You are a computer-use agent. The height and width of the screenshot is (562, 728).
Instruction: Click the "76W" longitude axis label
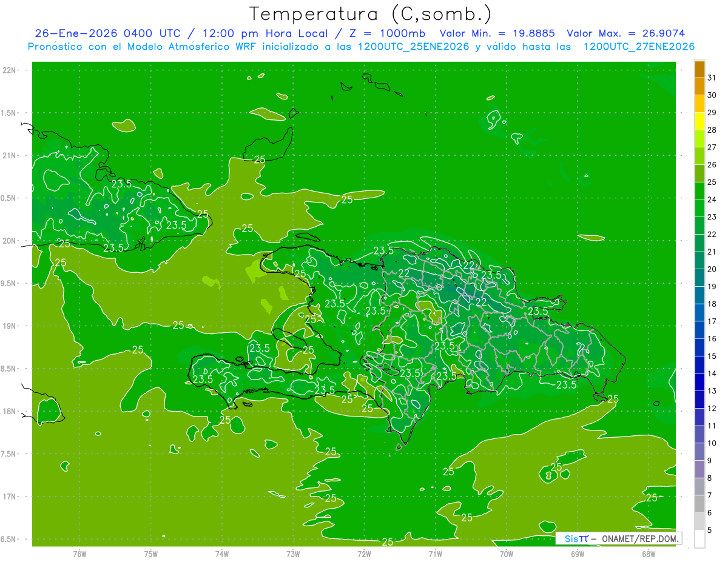[79, 554]
